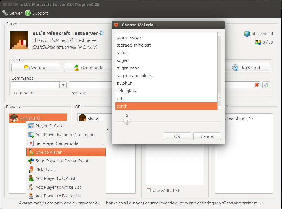
Task: Select string in material list
Action: [x=166, y=53]
